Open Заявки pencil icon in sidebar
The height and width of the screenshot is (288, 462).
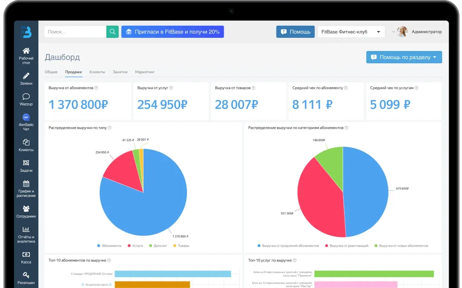click(26, 76)
